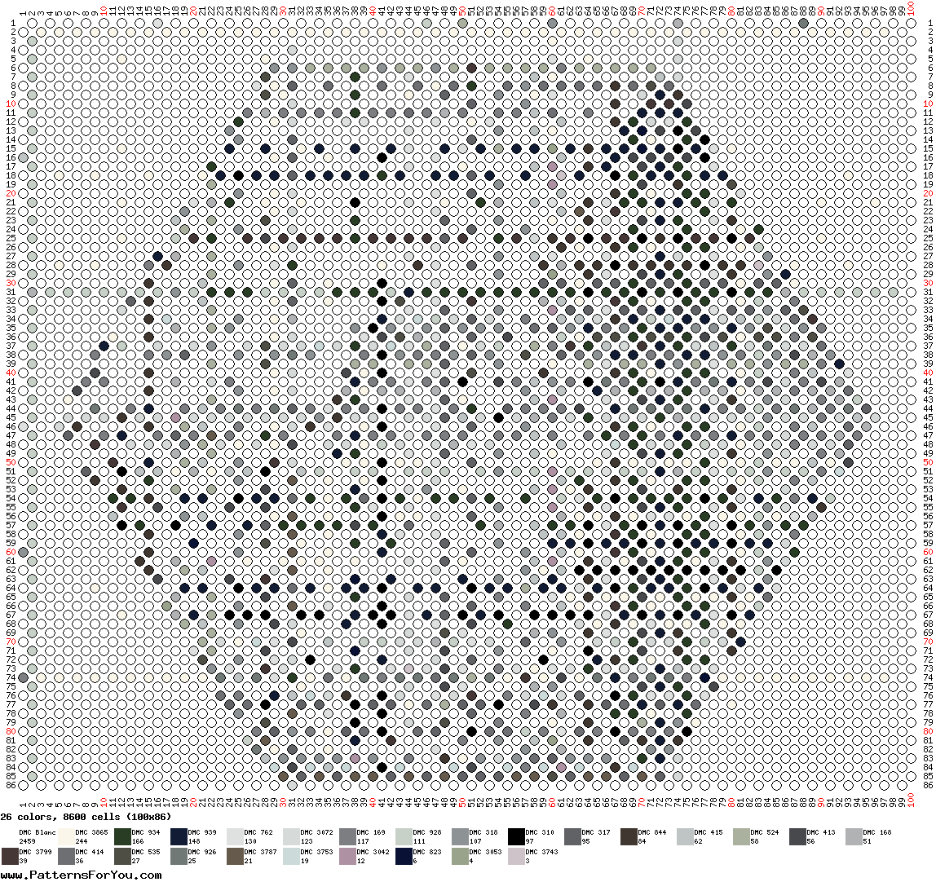Choose the DMC 3787 brown swatch
The width and height of the screenshot is (936, 882).
tap(235, 857)
